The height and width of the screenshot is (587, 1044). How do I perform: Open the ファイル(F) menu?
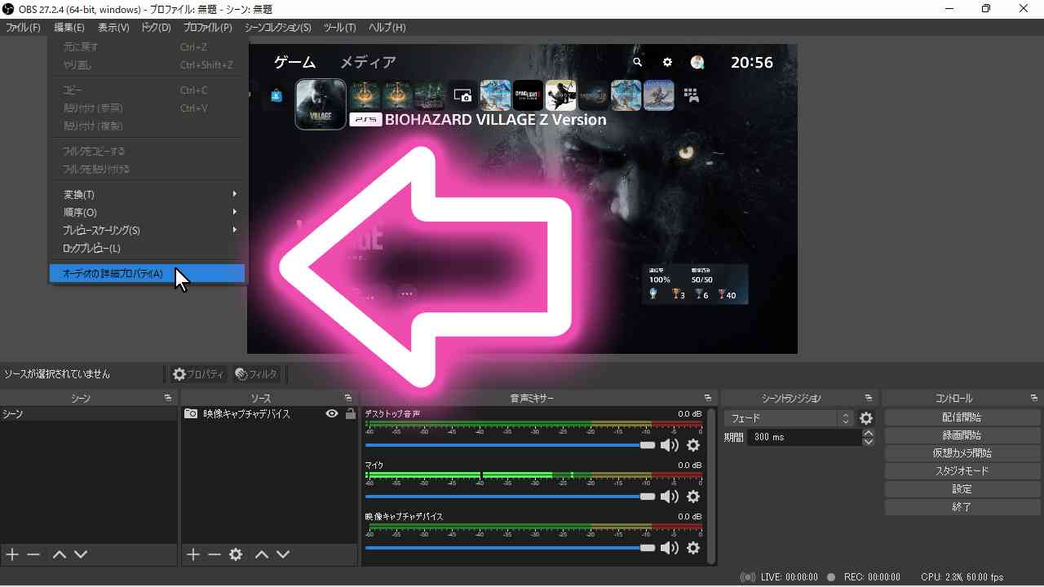point(23,28)
